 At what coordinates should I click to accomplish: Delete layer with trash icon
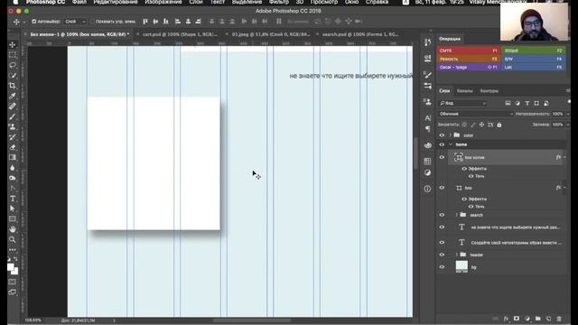pyautogui.click(x=559, y=319)
